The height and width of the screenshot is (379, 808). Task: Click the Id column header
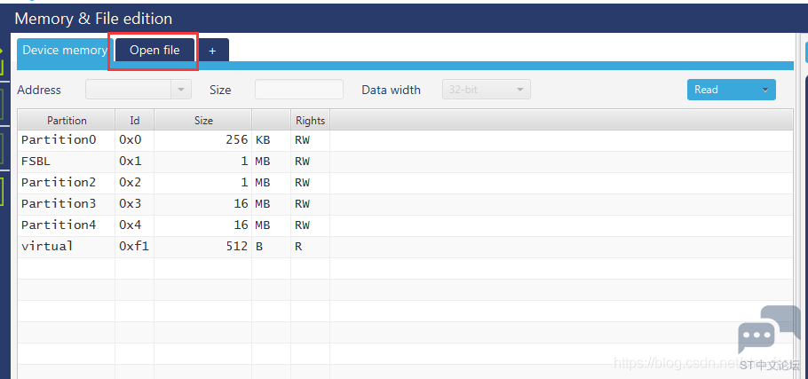(x=134, y=120)
